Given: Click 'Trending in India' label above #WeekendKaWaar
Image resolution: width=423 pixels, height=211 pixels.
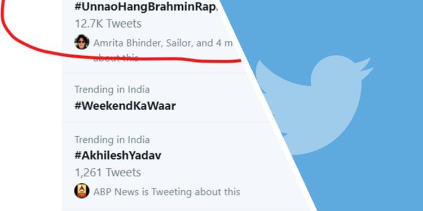Looking at the screenshot, I should (x=112, y=89).
